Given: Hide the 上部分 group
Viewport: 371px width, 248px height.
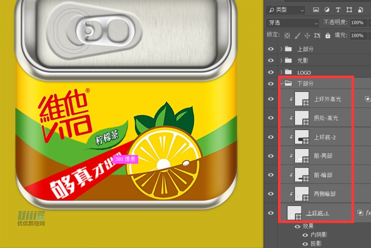Looking at the screenshot, I should click(x=271, y=49).
